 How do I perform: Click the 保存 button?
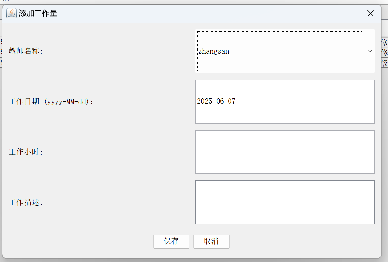click(x=171, y=242)
